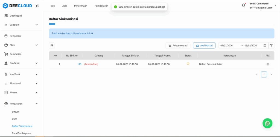Click the Keterangan column header
Image resolution: width=280 pixels, height=137 pixels.
[x=230, y=56]
